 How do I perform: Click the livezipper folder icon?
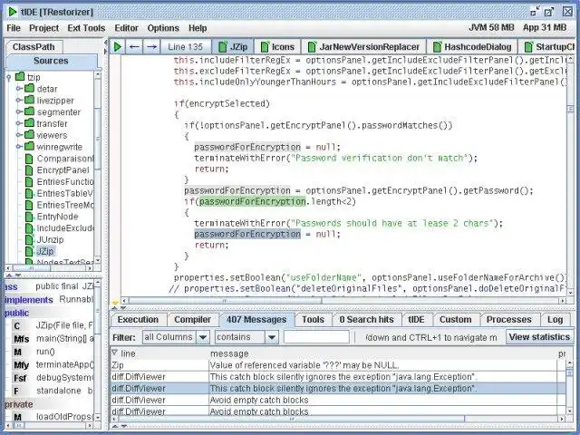(30, 100)
